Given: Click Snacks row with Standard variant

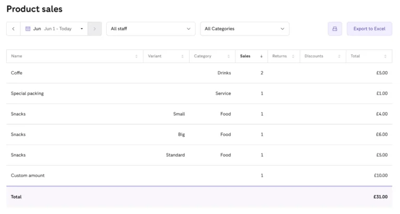Looking at the screenshot, I should 199,154.
